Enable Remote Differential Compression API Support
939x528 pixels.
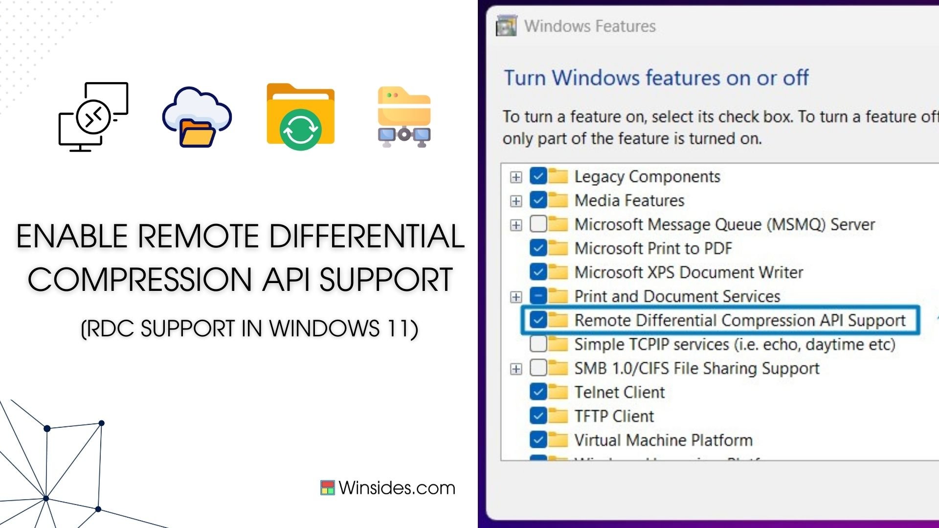(x=538, y=320)
